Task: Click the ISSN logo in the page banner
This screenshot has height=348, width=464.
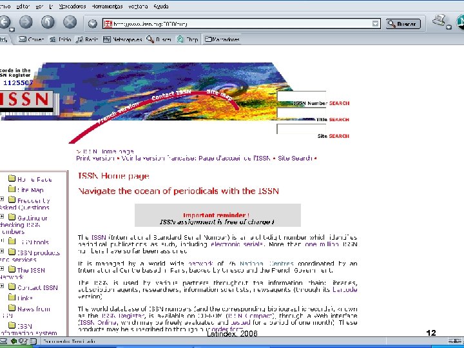Action: pos(26,100)
